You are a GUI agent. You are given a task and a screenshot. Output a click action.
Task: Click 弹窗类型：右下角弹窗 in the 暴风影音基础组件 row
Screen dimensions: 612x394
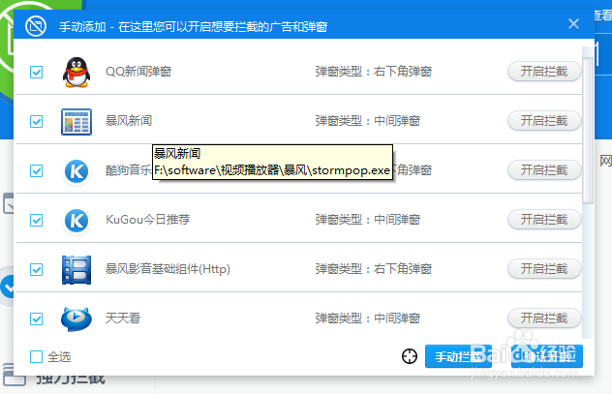tap(374, 269)
